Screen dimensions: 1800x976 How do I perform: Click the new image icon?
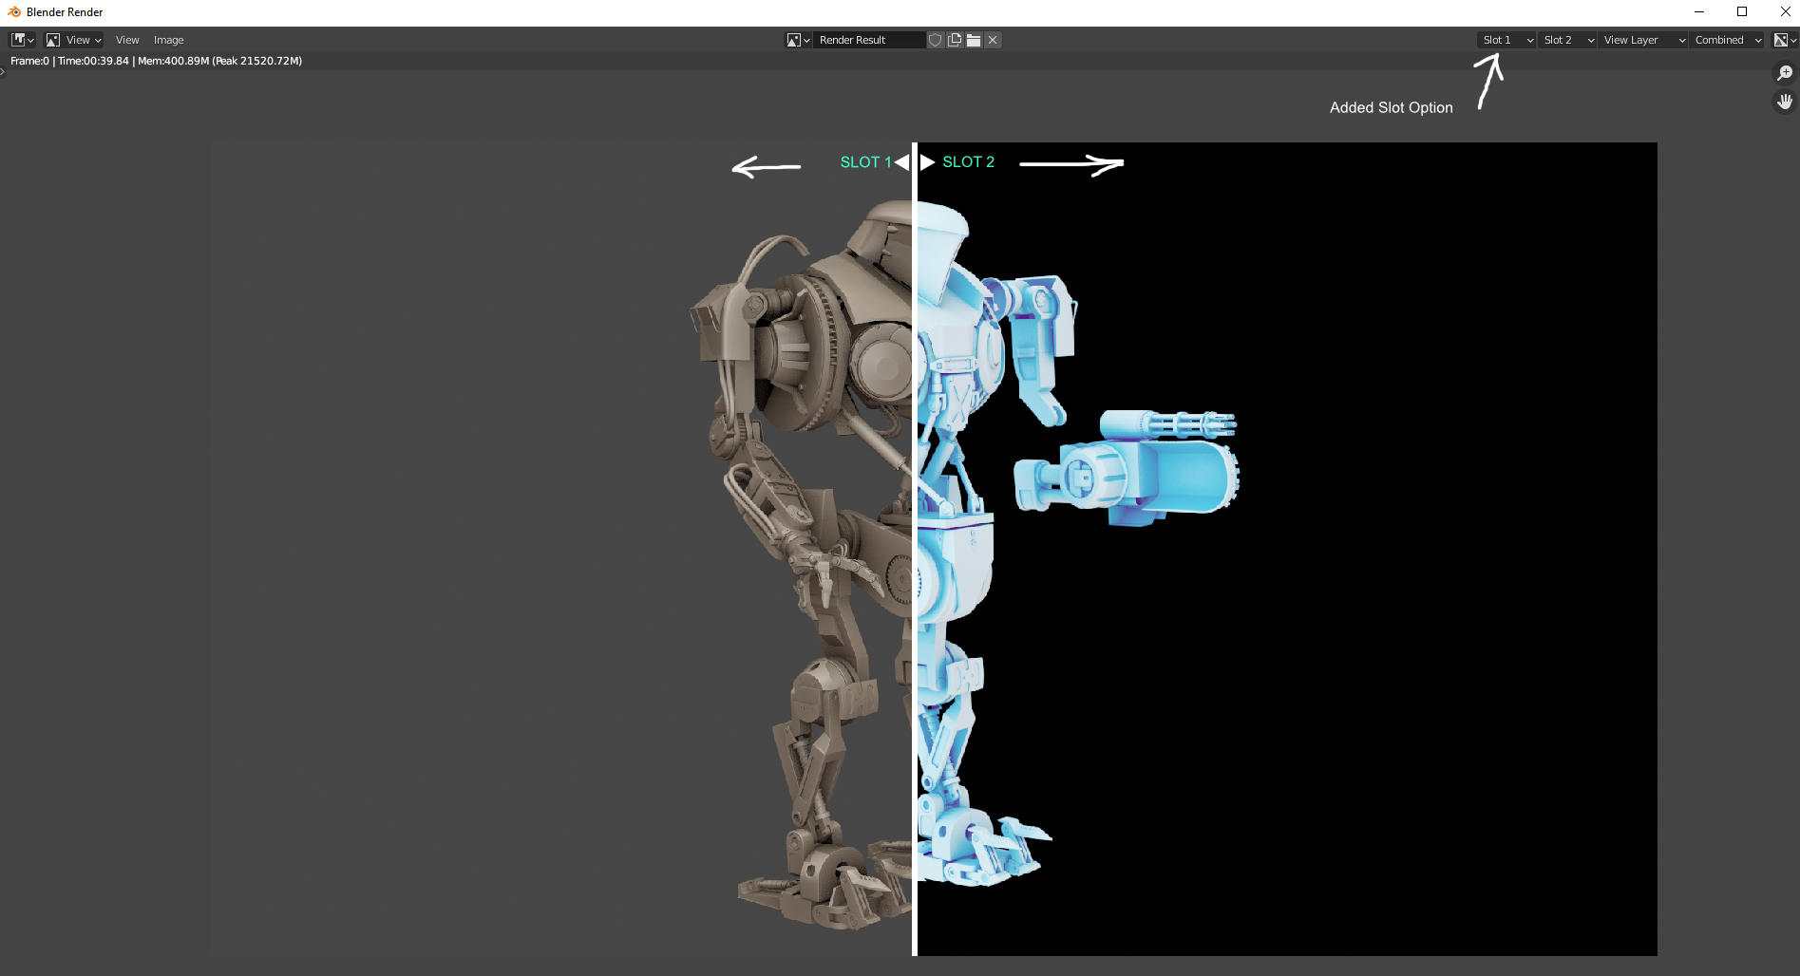point(955,40)
